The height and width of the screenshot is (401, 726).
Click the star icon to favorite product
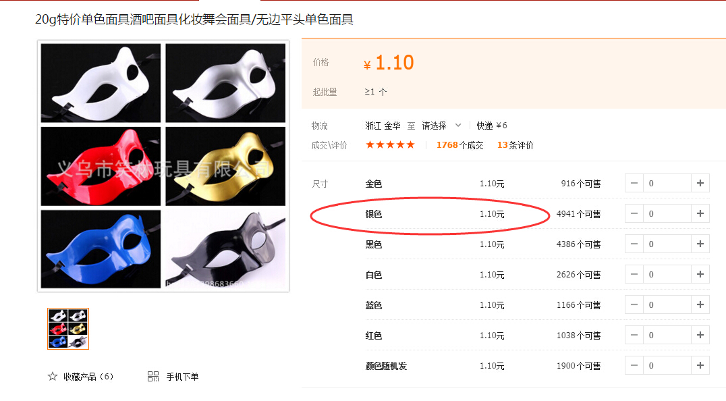(x=53, y=377)
